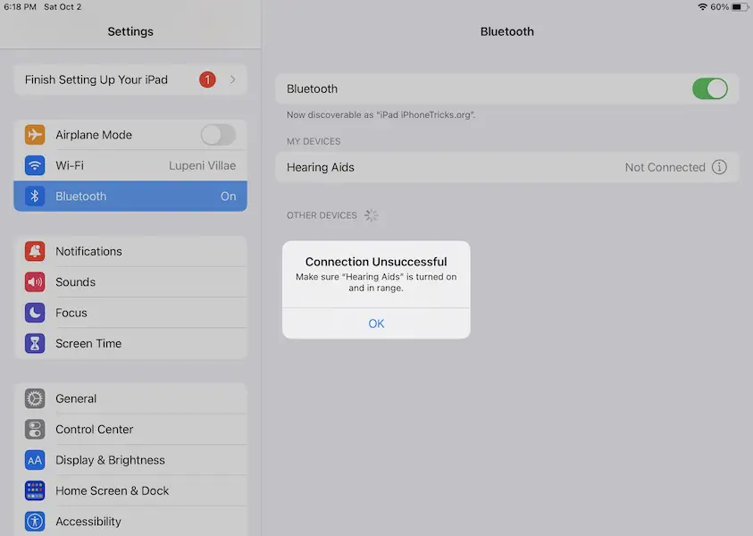This screenshot has width=753, height=536.
Task: Tap the Notifications bell icon
Action: click(x=35, y=251)
